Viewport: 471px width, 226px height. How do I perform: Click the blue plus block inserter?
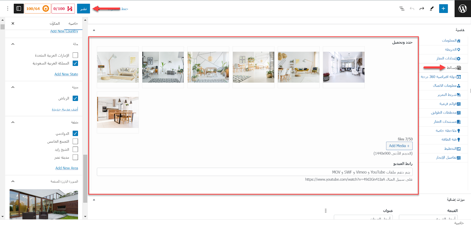click(x=443, y=9)
